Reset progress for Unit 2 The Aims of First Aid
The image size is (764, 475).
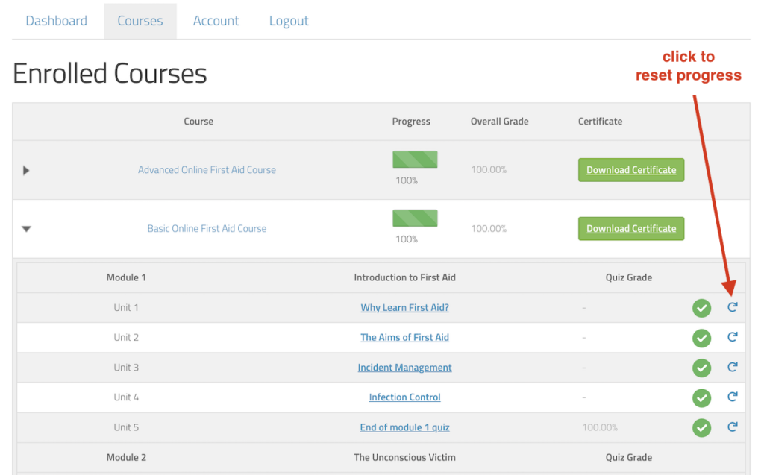pyautogui.click(x=732, y=337)
